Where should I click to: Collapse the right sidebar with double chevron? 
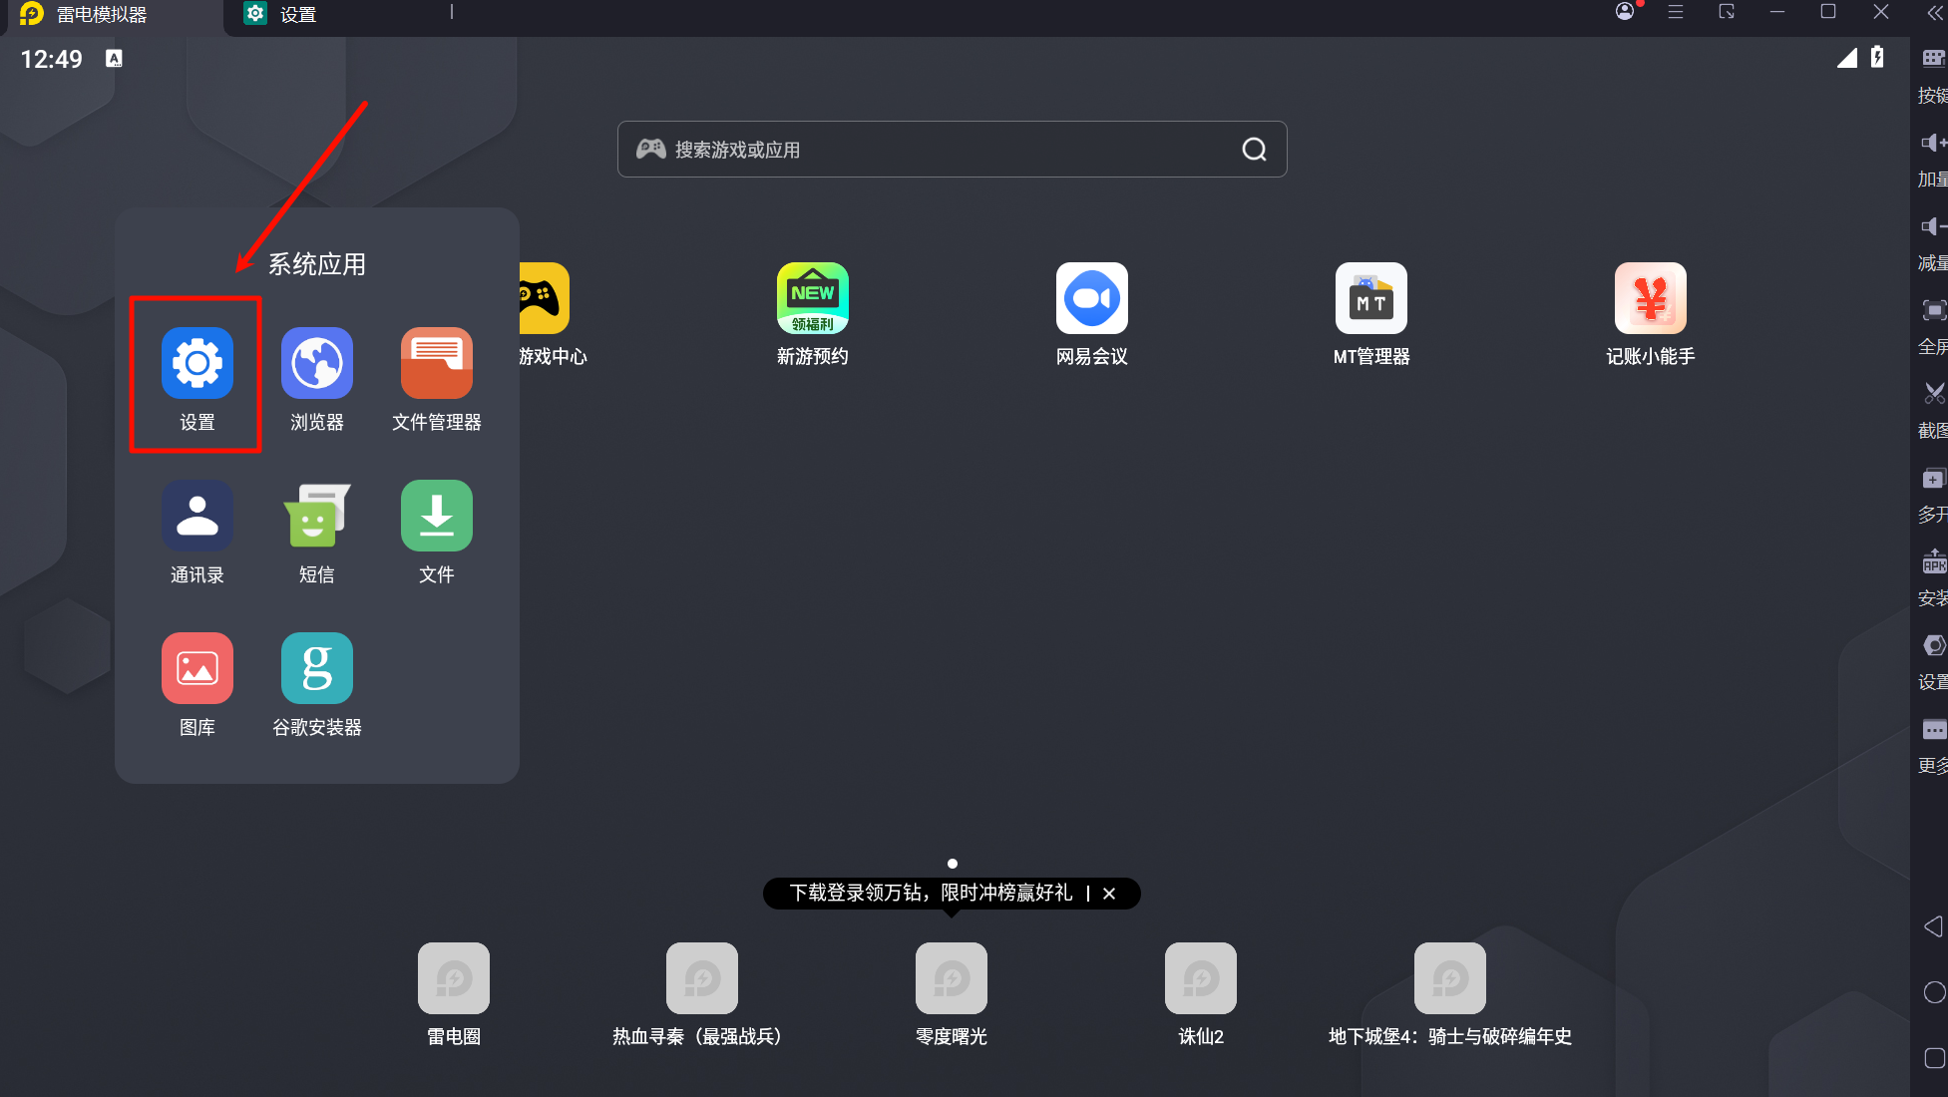click(x=1934, y=12)
